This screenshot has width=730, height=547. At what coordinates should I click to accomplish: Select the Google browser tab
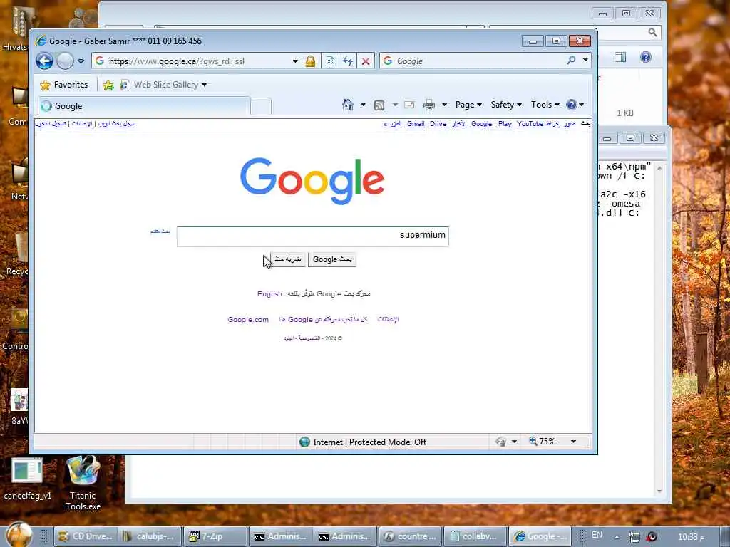(x=143, y=106)
